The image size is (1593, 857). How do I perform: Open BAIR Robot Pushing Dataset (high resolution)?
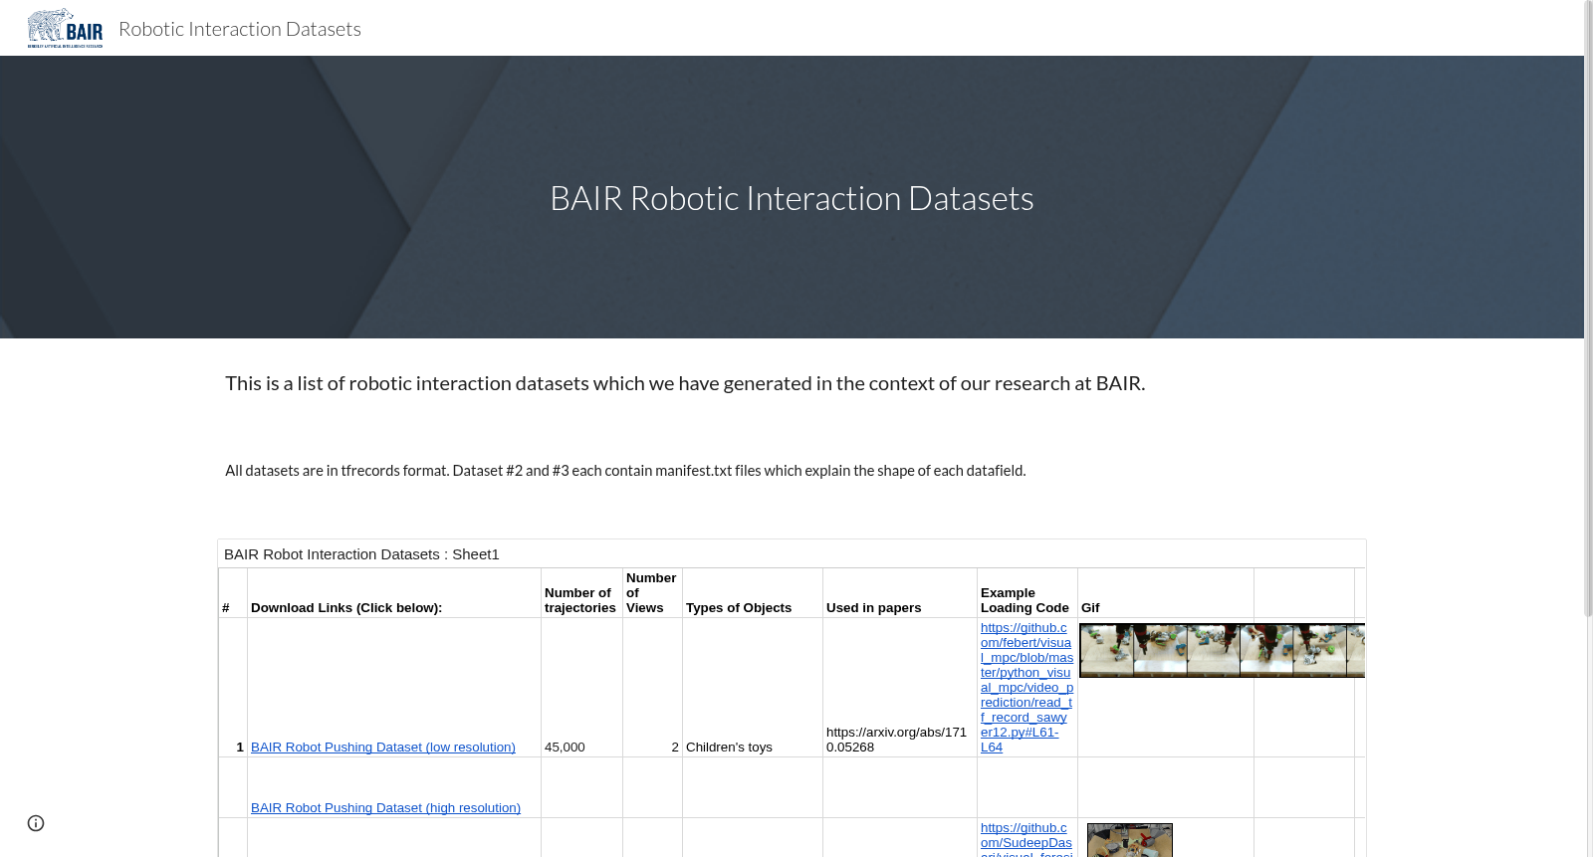pyautogui.click(x=385, y=808)
